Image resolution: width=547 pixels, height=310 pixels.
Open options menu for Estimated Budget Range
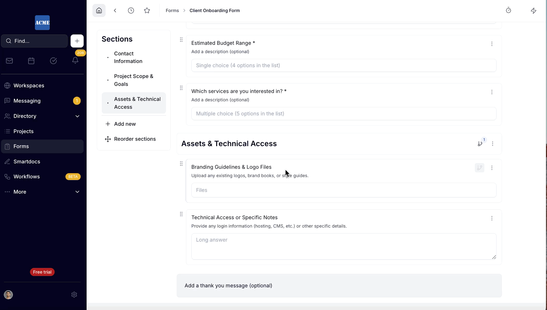(x=492, y=44)
